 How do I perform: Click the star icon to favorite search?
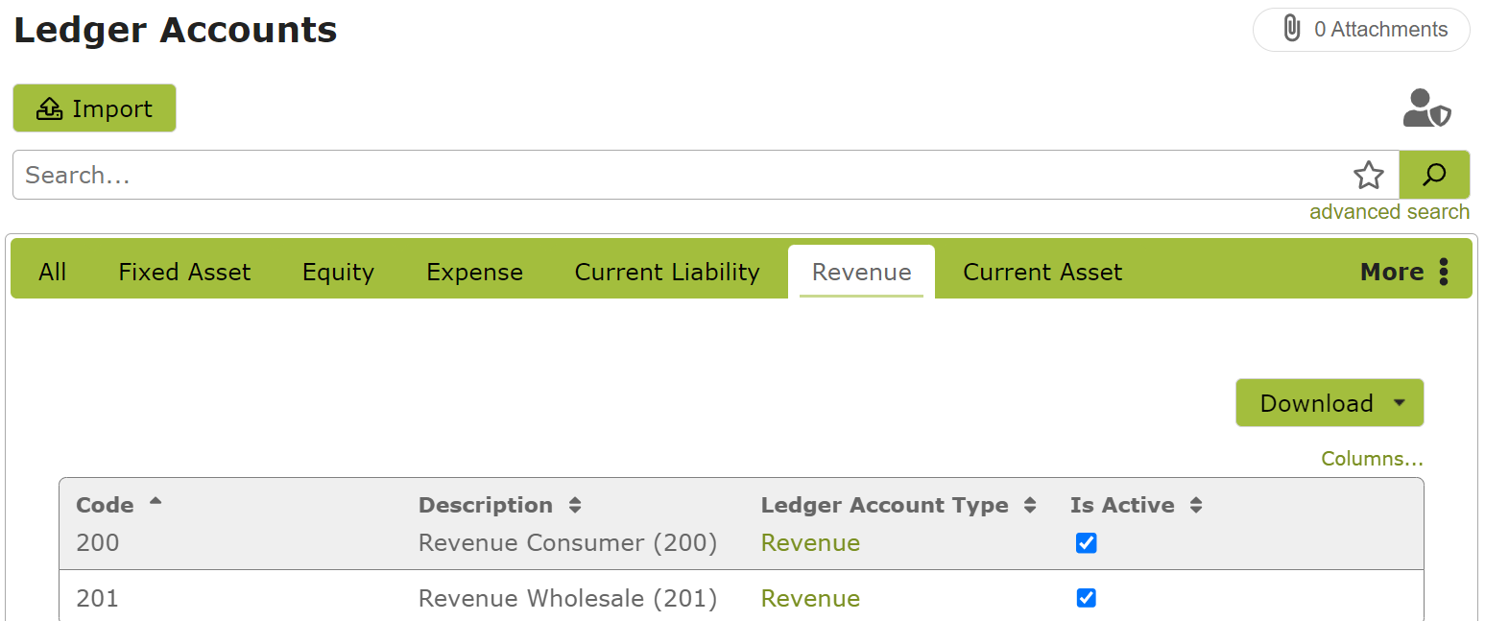coord(1369,175)
